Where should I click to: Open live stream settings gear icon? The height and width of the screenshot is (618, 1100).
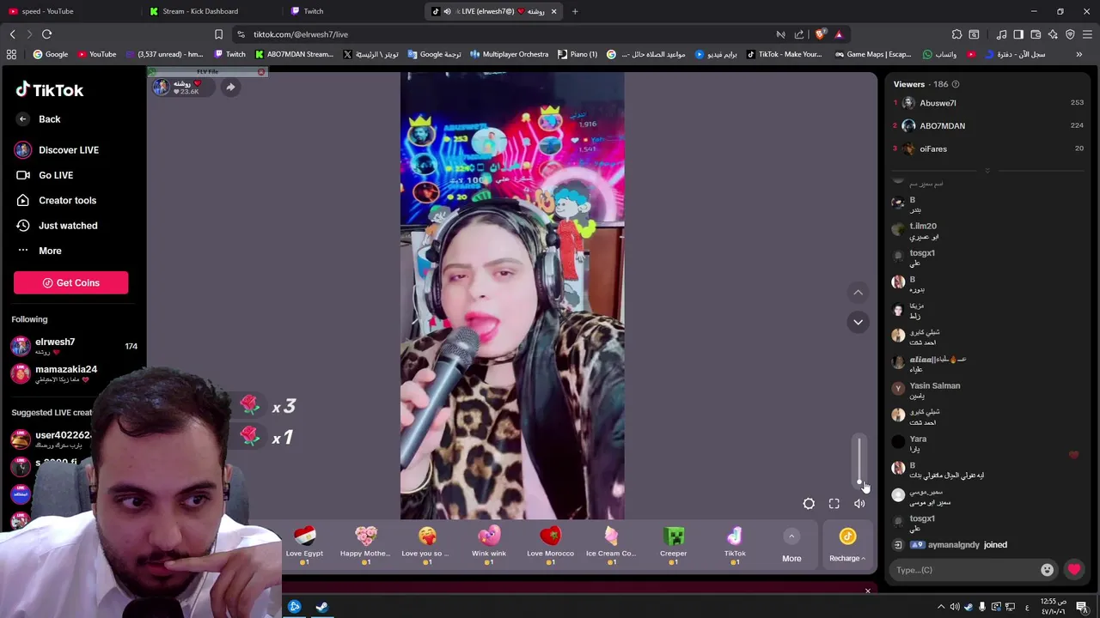point(809,504)
